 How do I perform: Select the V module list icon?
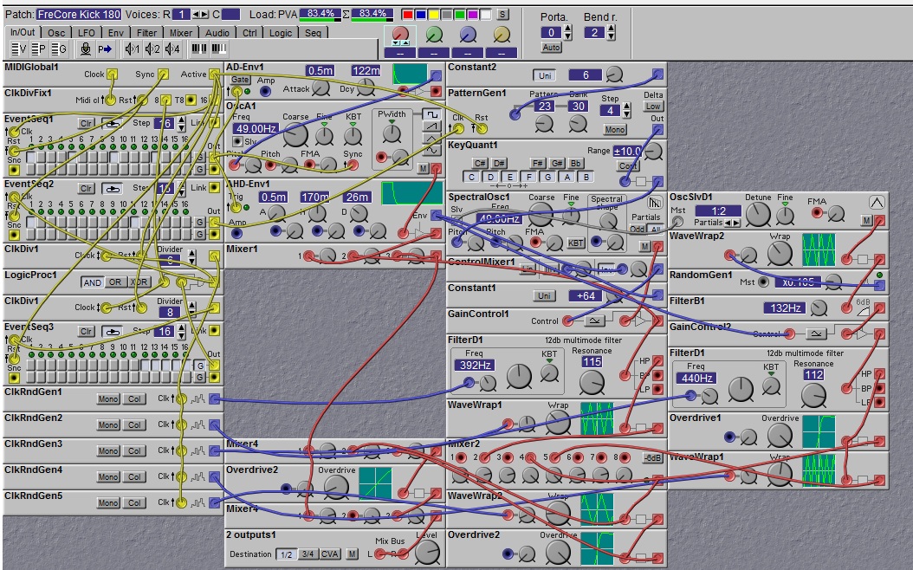(18, 49)
